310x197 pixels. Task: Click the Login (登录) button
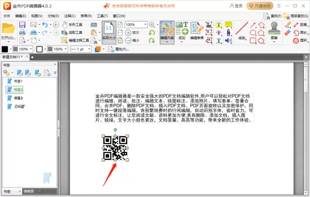236,6
